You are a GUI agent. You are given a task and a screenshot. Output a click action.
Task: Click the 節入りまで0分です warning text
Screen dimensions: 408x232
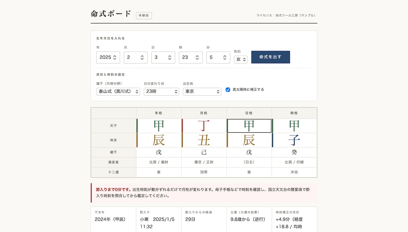tap(113, 189)
